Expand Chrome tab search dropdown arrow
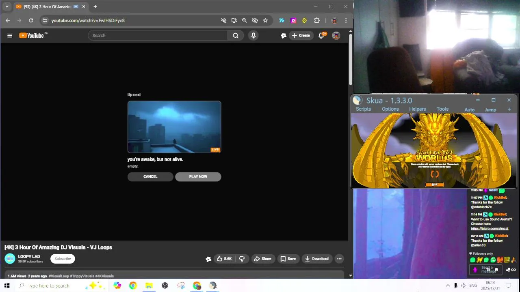Image resolution: width=520 pixels, height=292 pixels. click(x=7, y=6)
